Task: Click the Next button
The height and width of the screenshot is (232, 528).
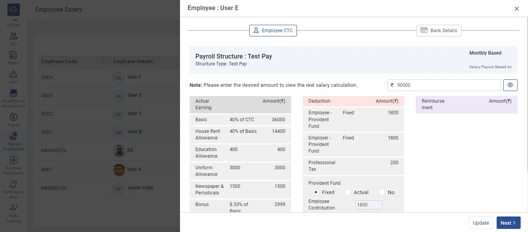Action: 508,223
